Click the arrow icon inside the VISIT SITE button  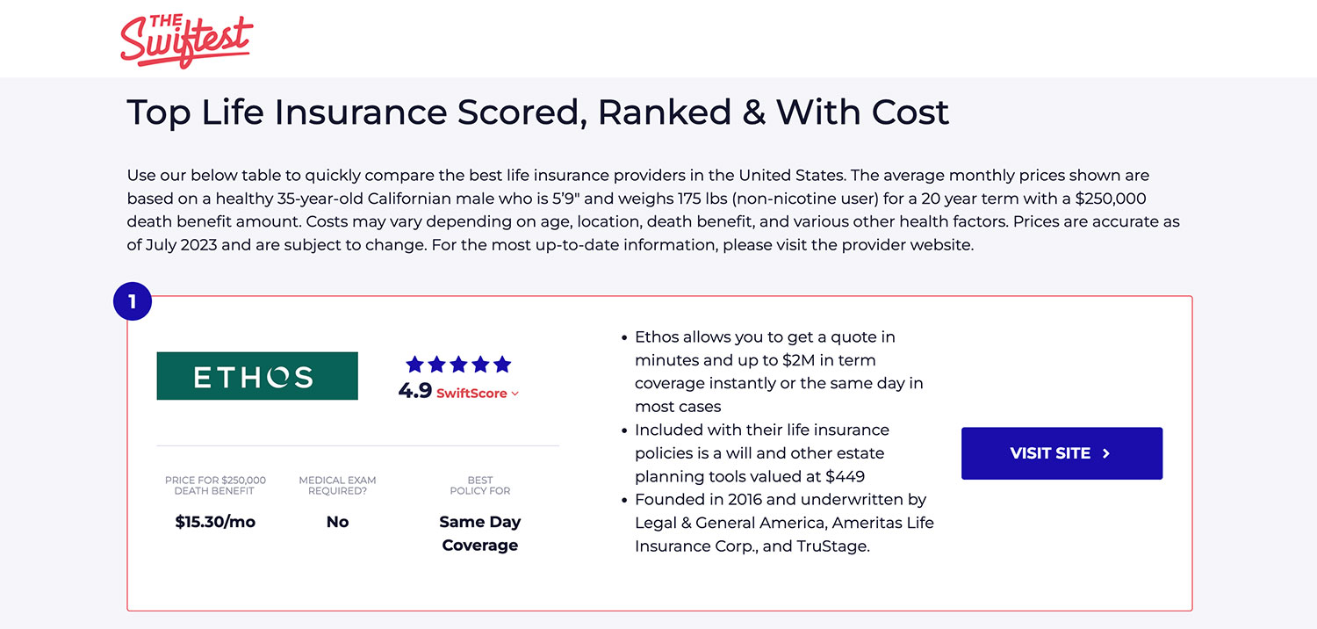click(1106, 453)
